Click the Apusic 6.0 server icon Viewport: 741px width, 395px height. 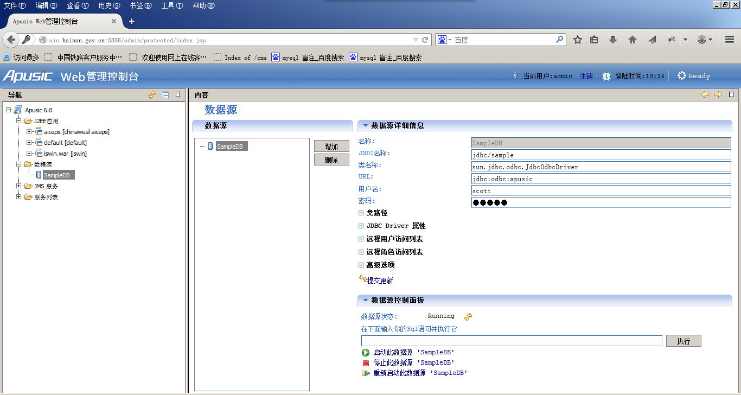(x=18, y=110)
